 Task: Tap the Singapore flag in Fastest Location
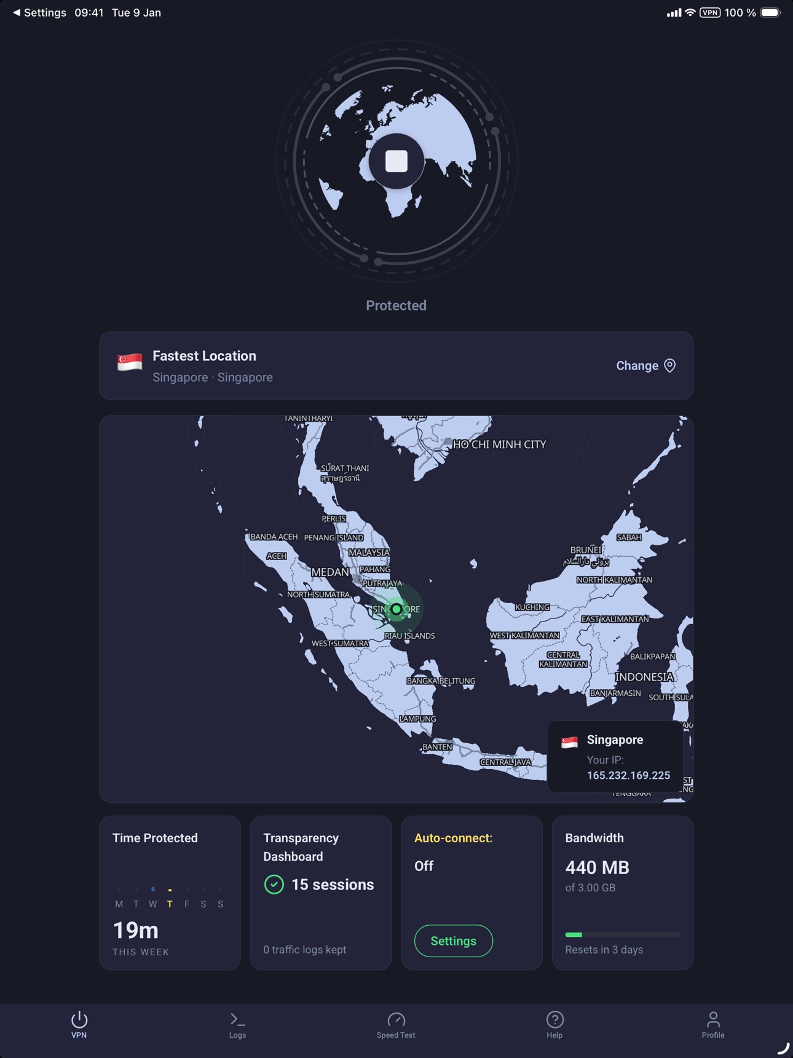click(130, 362)
